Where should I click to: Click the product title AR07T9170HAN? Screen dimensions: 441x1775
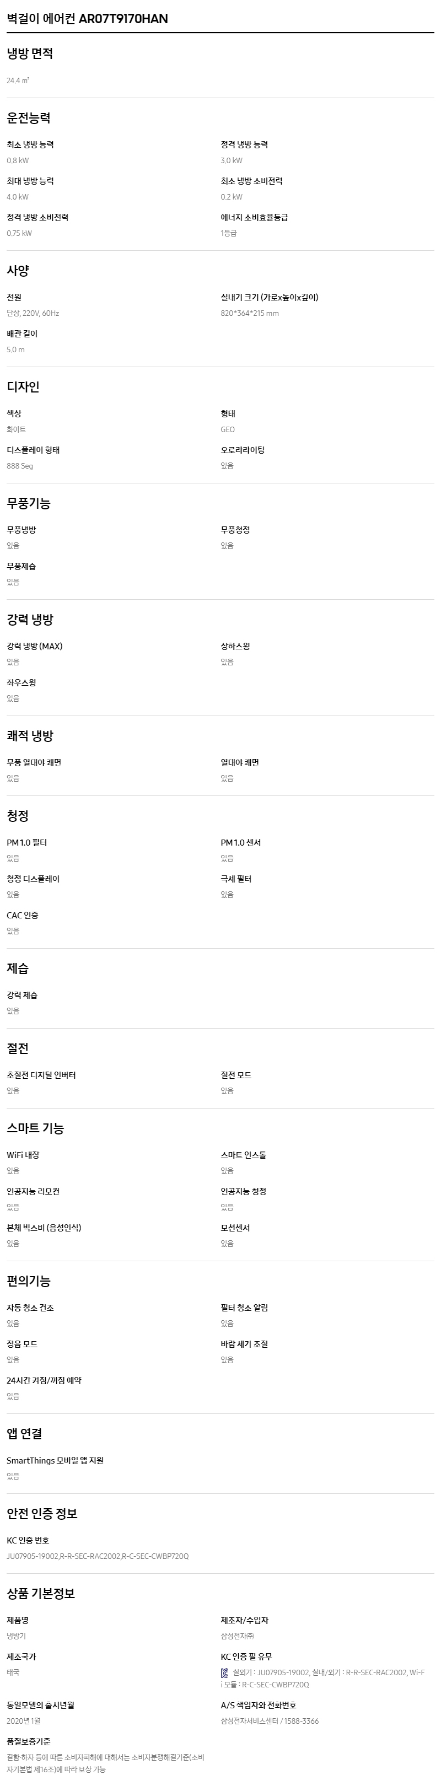(88, 19)
